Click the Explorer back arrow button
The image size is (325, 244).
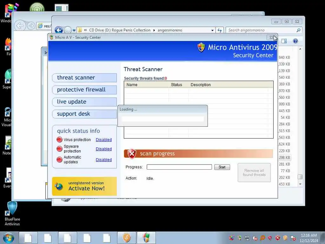pyautogui.click(x=59, y=30)
